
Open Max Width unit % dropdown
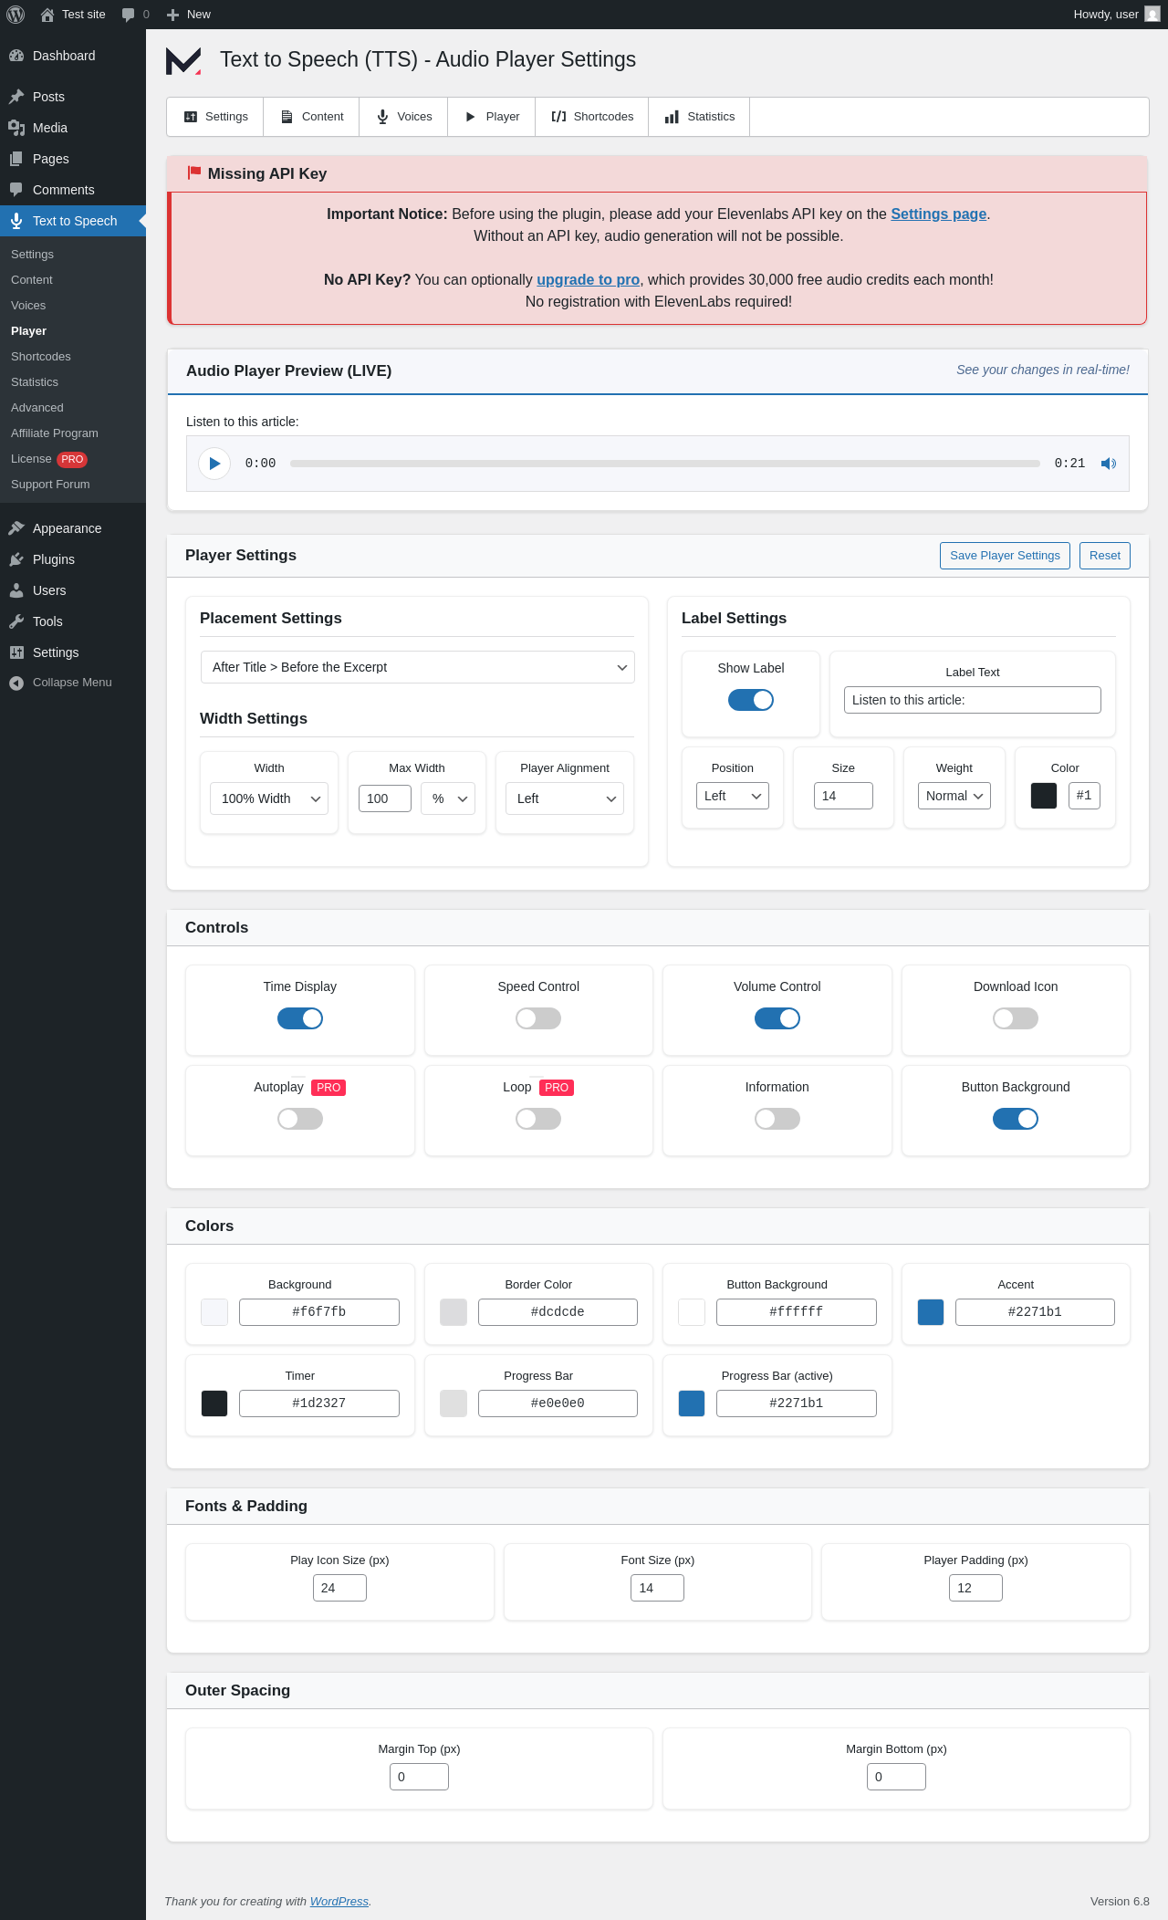pyautogui.click(x=448, y=798)
